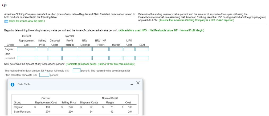The height and width of the screenshot is (116, 269).
Task: Click the 'Market' column header
Action: click(116, 45)
